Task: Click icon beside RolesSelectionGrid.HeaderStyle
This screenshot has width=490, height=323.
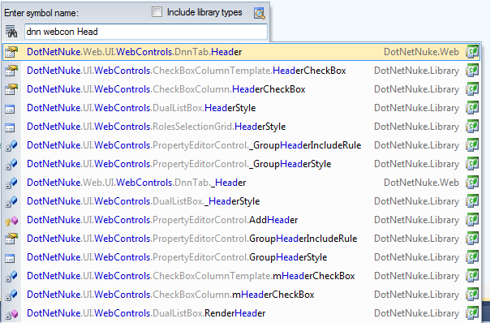Action: point(10,127)
